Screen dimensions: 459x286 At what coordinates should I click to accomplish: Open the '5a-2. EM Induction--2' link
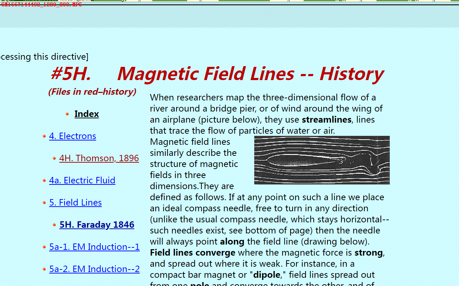pyautogui.click(x=94, y=269)
